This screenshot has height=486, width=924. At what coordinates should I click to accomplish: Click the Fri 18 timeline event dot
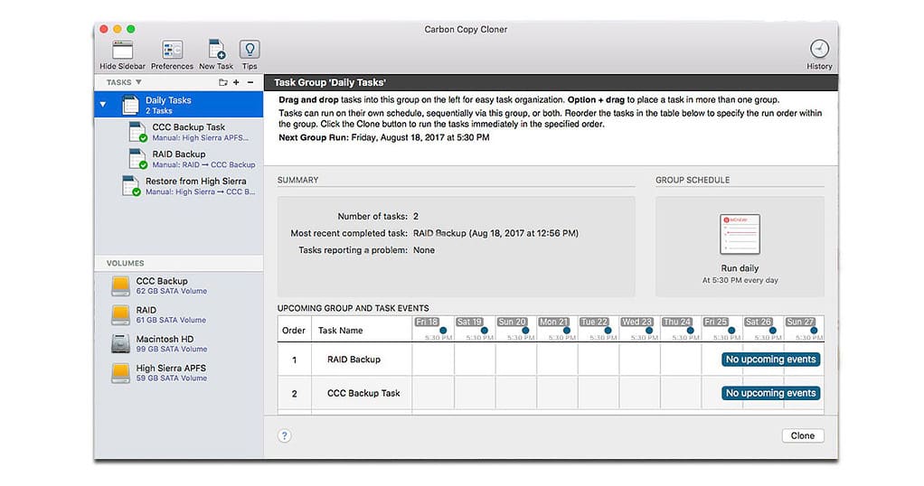443,331
